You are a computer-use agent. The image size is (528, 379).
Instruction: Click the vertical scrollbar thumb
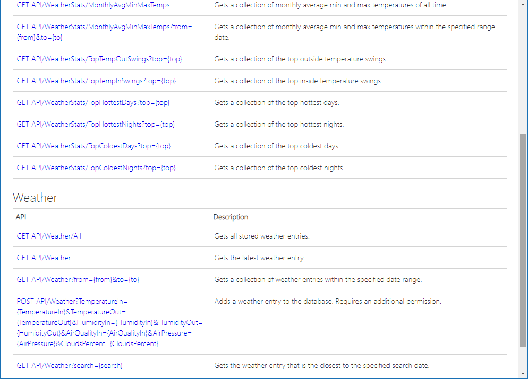(x=523, y=239)
